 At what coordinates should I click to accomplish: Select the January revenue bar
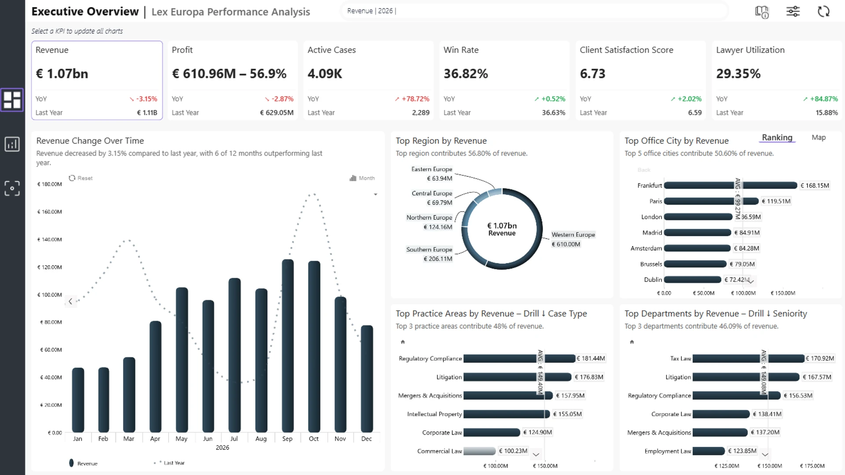tap(78, 400)
